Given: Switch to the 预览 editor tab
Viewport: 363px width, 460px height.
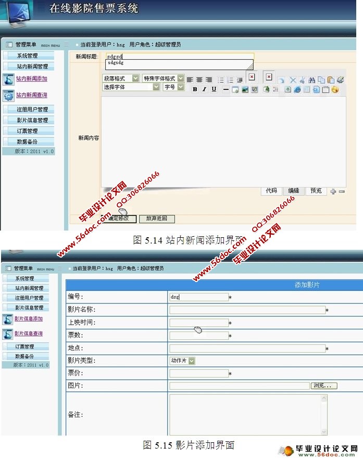Looking at the screenshot, I should pyautogui.click(x=316, y=191).
